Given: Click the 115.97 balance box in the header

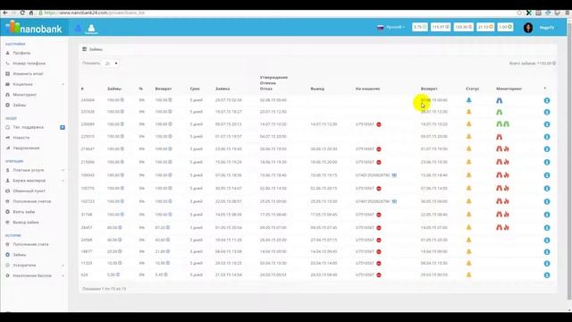Looking at the screenshot, I should tap(441, 27).
